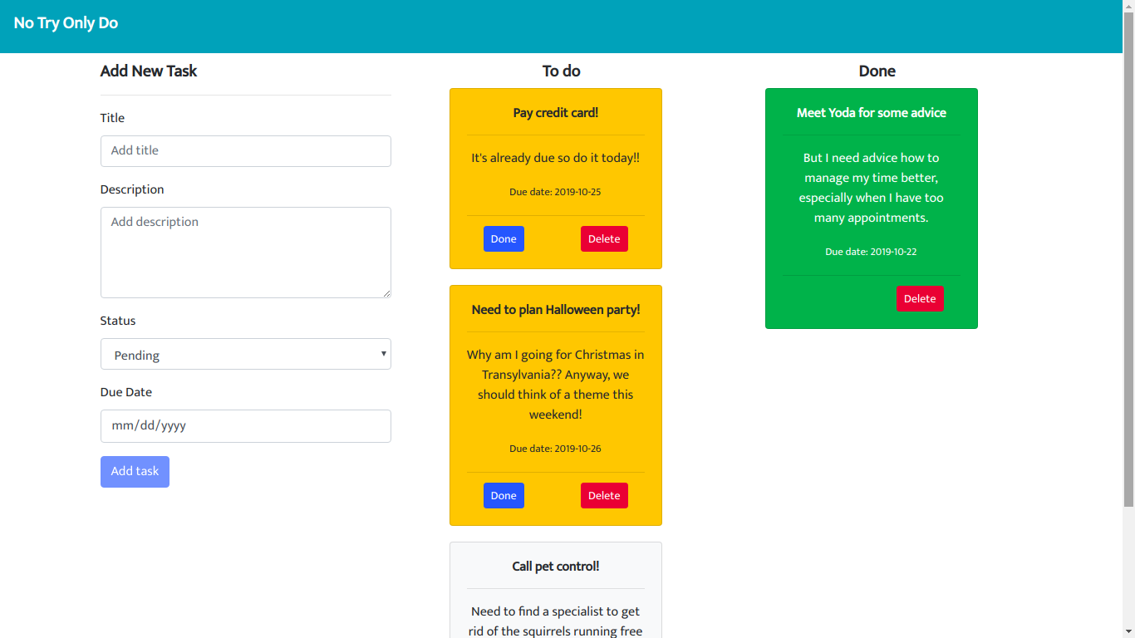Click the Call pet control! card title

click(x=556, y=567)
